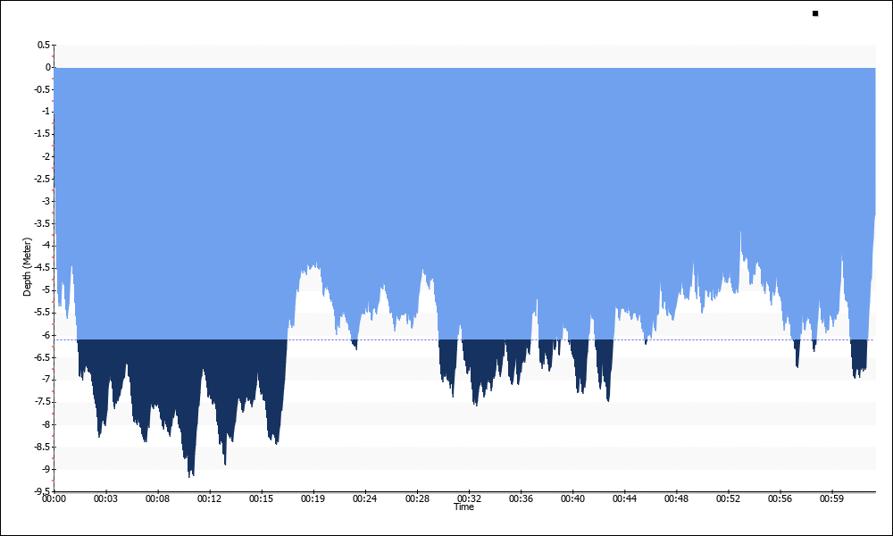Click the '00:52' time axis label
Viewport: 893px width, 536px height.
point(729,499)
